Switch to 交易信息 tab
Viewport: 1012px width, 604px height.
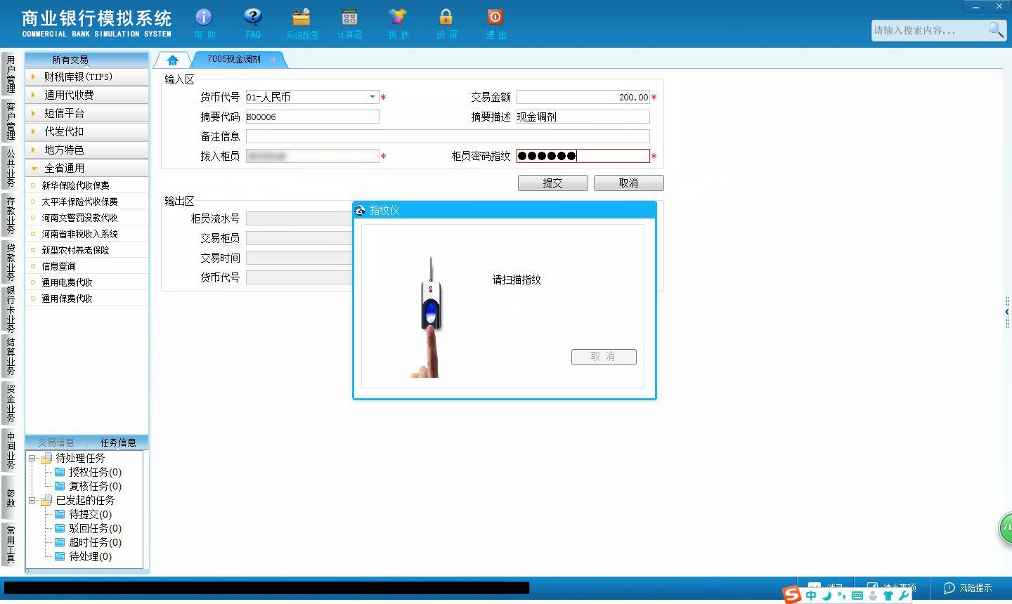(x=56, y=442)
